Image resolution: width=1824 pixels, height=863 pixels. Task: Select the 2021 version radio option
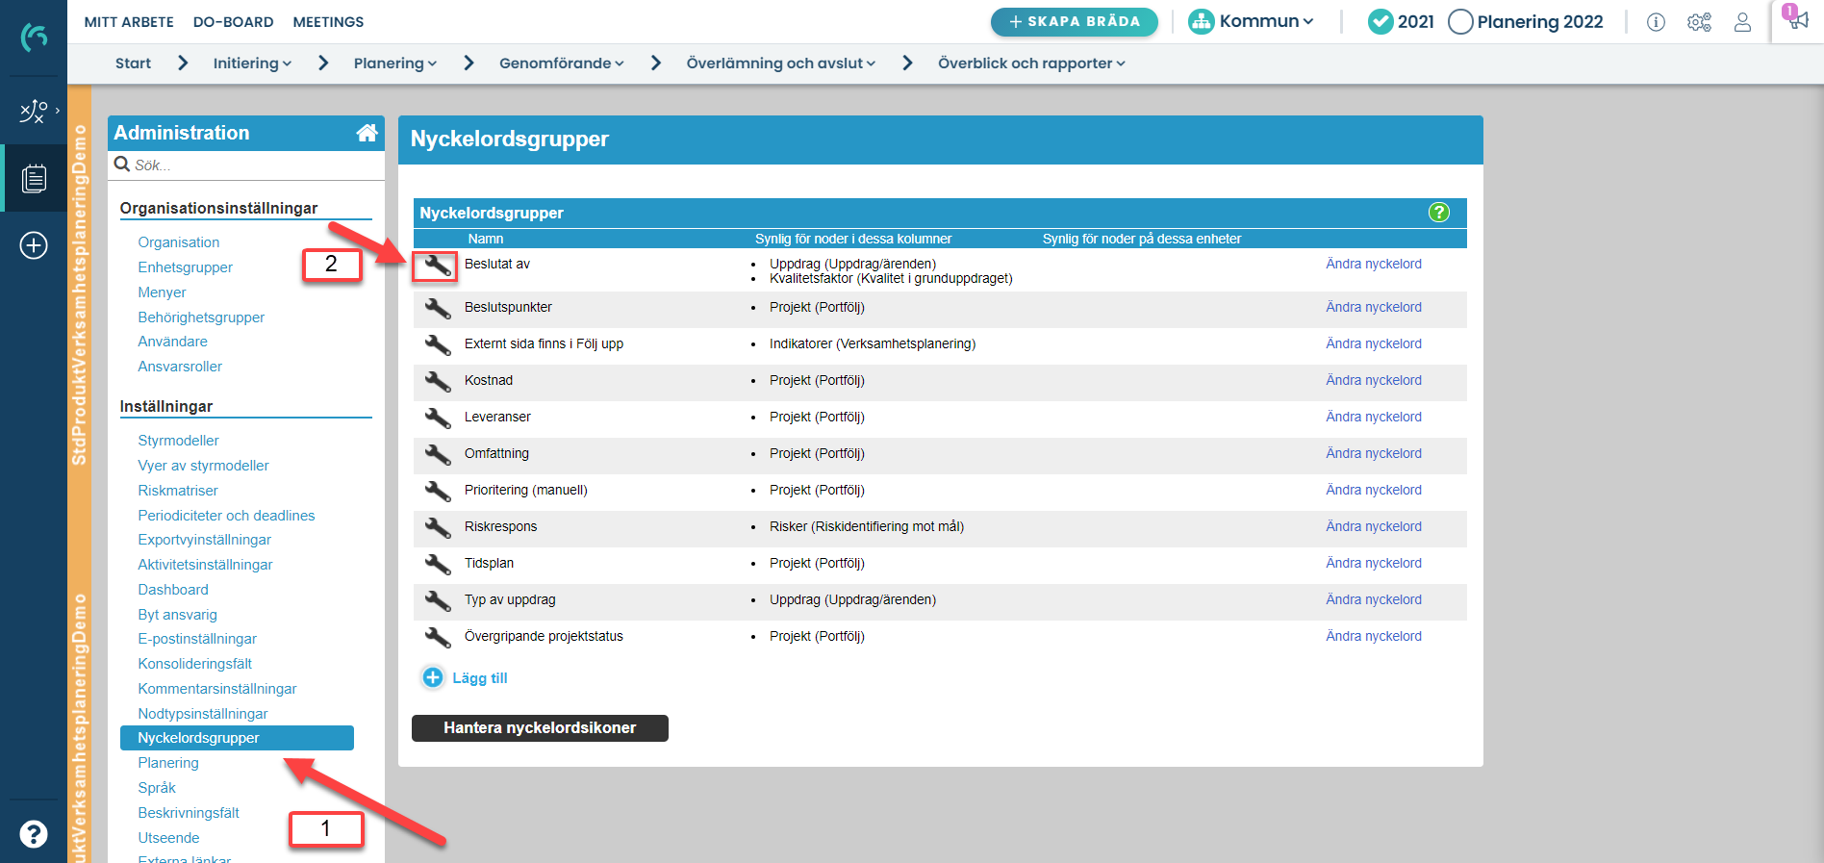click(1381, 21)
